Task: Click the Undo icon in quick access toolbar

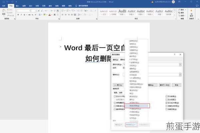Action: click(8, 2)
